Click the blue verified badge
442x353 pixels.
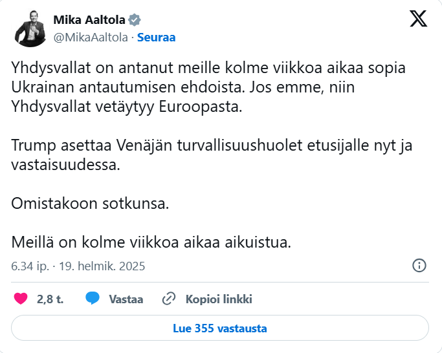click(x=135, y=20)
